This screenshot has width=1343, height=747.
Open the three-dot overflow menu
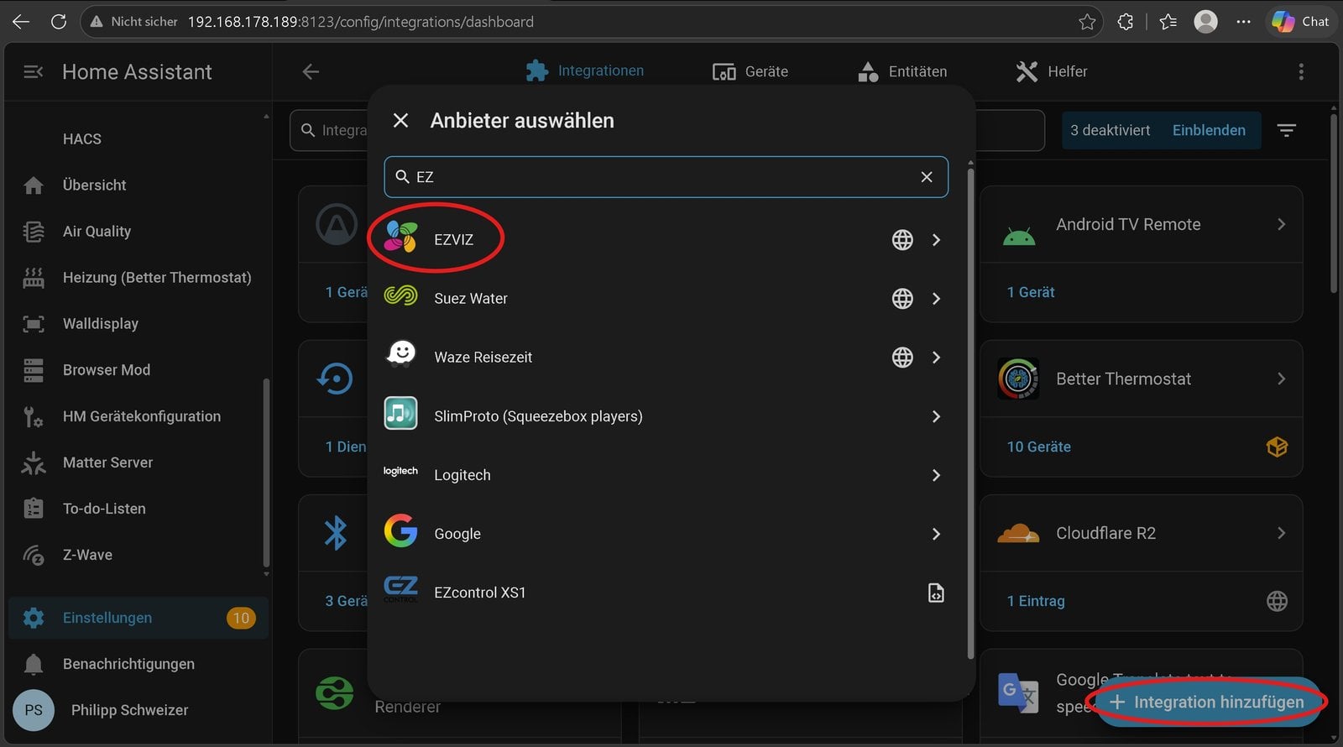(x=1301, y=72)
